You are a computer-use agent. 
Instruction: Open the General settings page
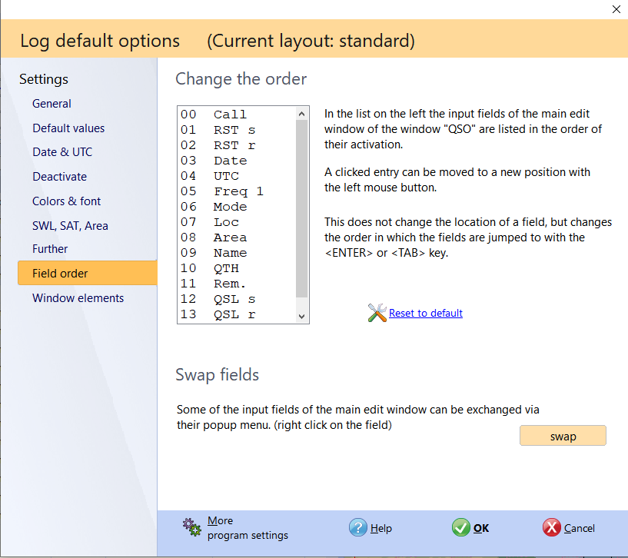click(52, 104)
